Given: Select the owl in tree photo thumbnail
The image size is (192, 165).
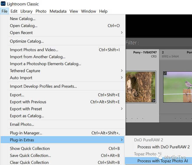Looking at the screenshot, I should (x=141, y=87).
